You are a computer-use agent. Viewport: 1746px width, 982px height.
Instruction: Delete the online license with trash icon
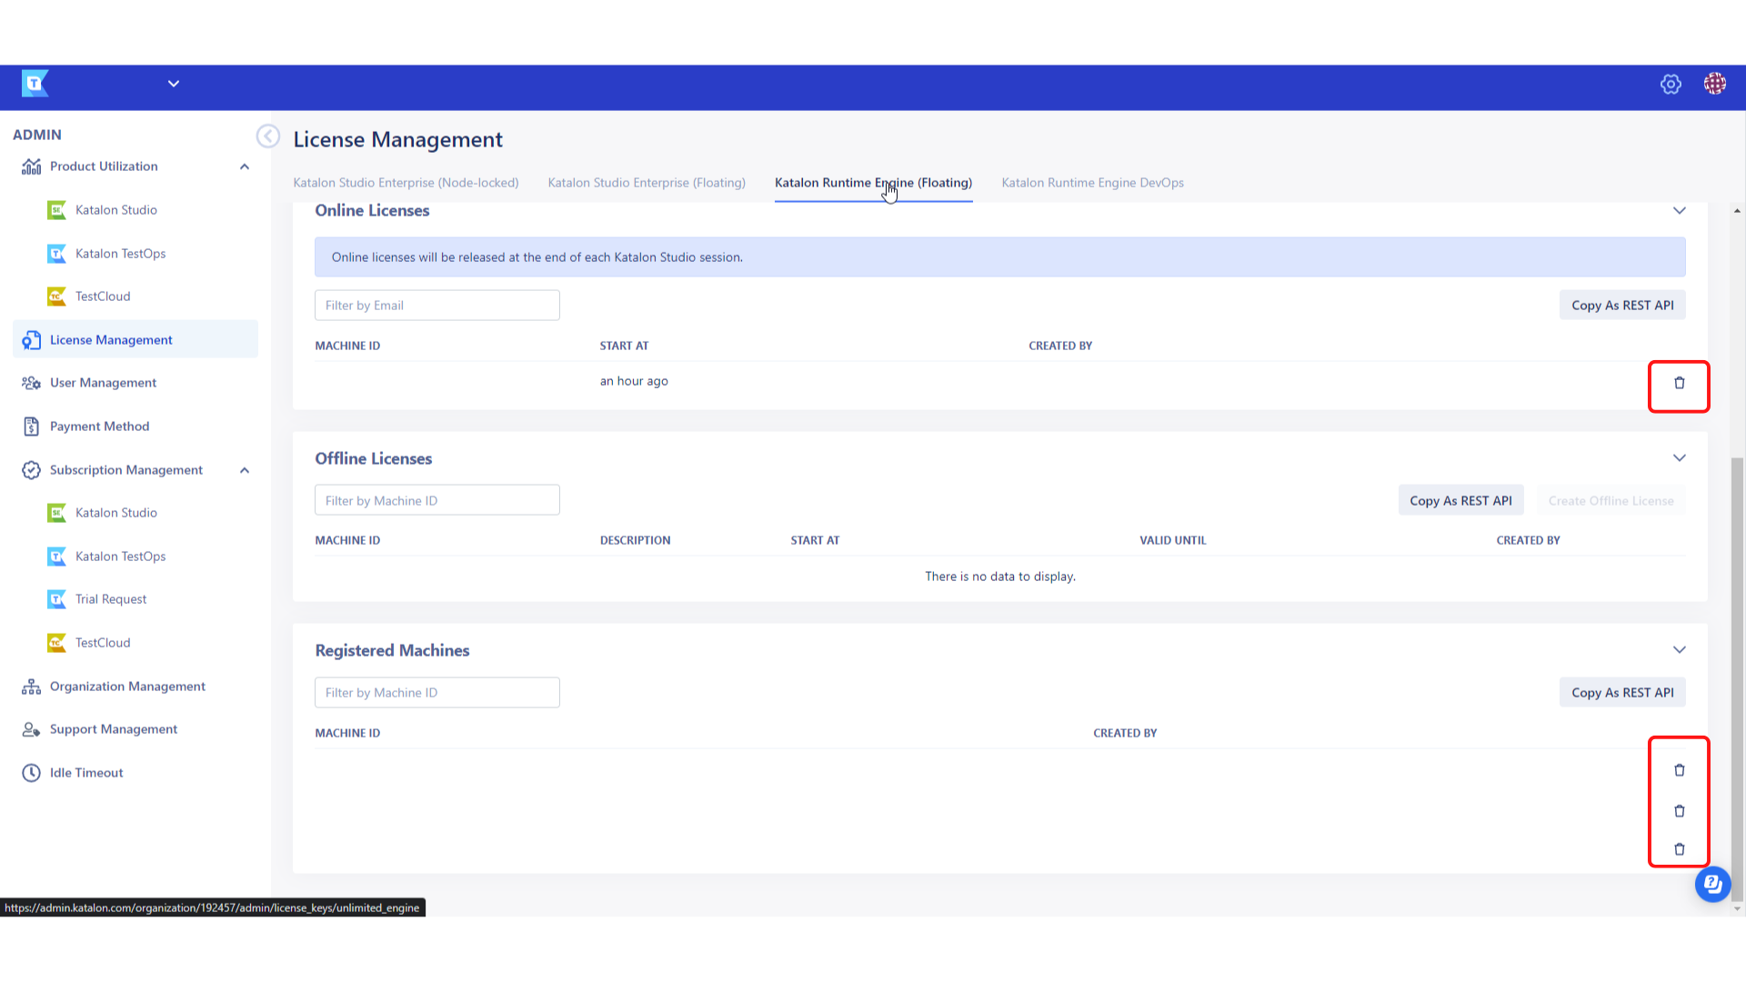[1679, 384]
